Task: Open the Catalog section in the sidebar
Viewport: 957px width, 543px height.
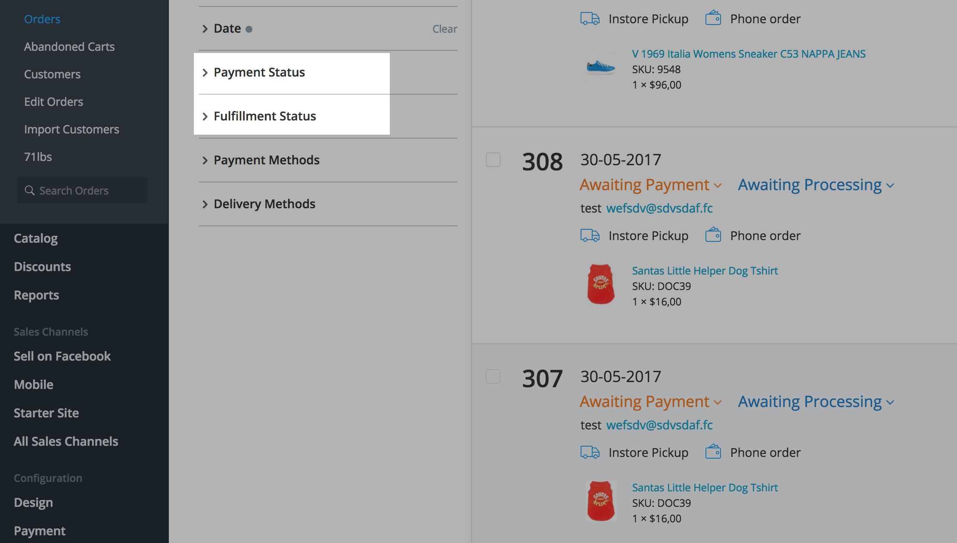Action: coord(36,238)
